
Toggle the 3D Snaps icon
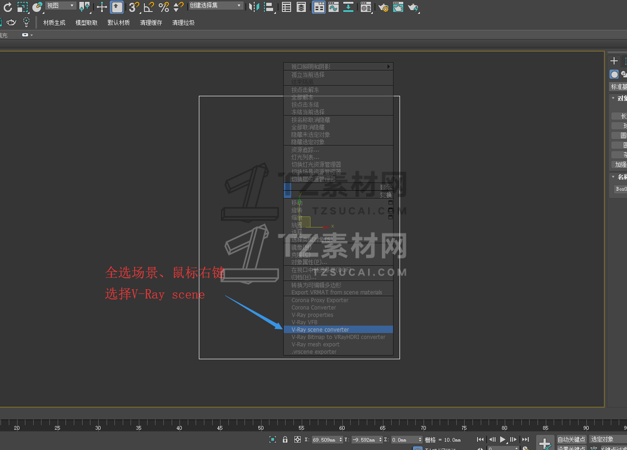click(134, 7)
